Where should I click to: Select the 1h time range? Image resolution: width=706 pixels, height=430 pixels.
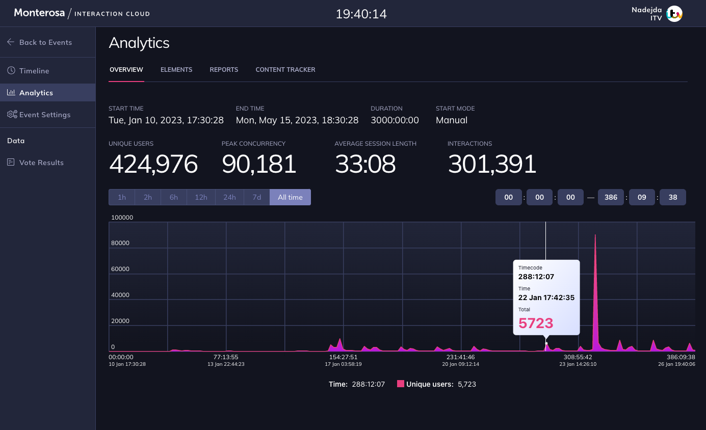click(122, 197)
